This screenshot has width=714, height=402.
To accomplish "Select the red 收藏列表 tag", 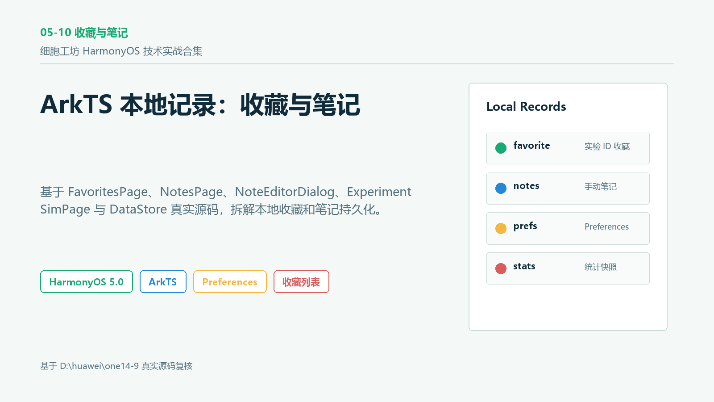I will 301,282.
